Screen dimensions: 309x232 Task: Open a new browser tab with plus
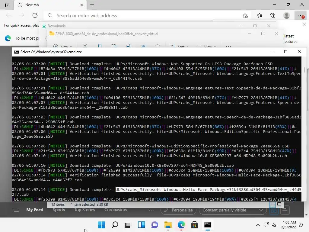pos(92,5)
